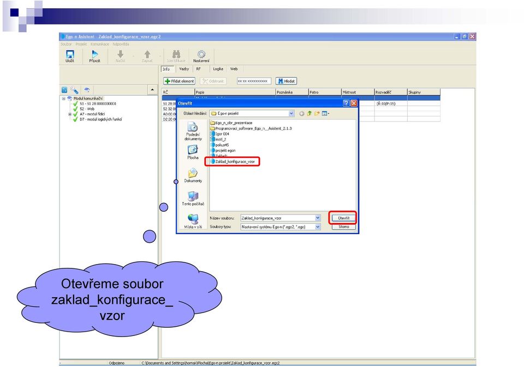Select tree item D7 - modul logických funkcí
This screenshot has height=367, width=524.
tap(100, 119)
